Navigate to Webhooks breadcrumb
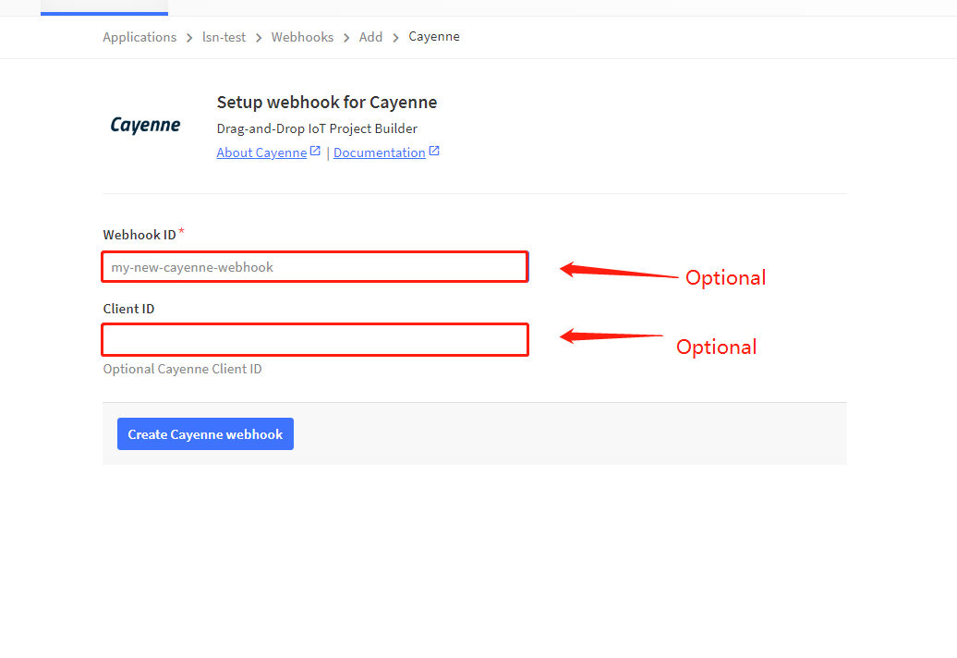 click(302, 37)
